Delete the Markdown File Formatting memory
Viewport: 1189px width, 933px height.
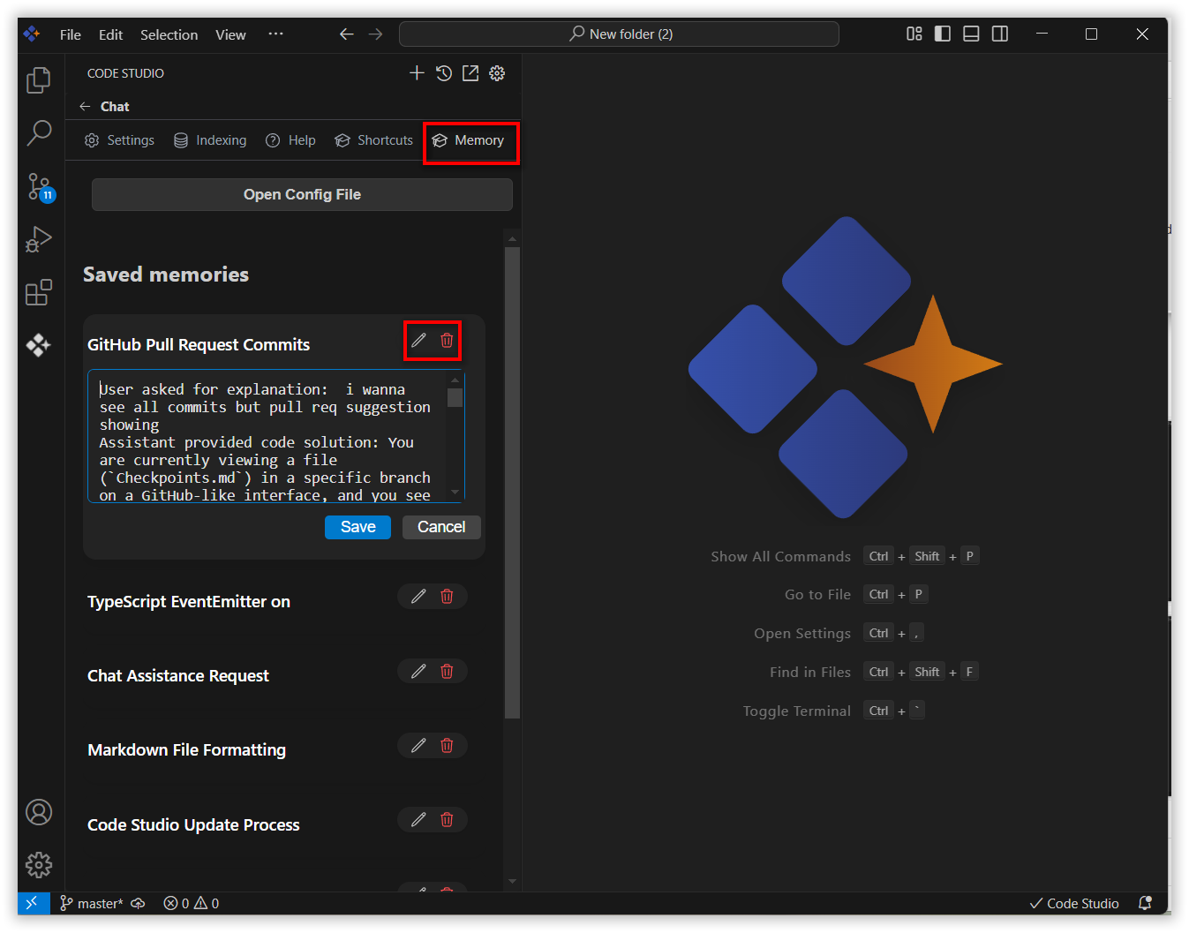[x=447, y=745]
